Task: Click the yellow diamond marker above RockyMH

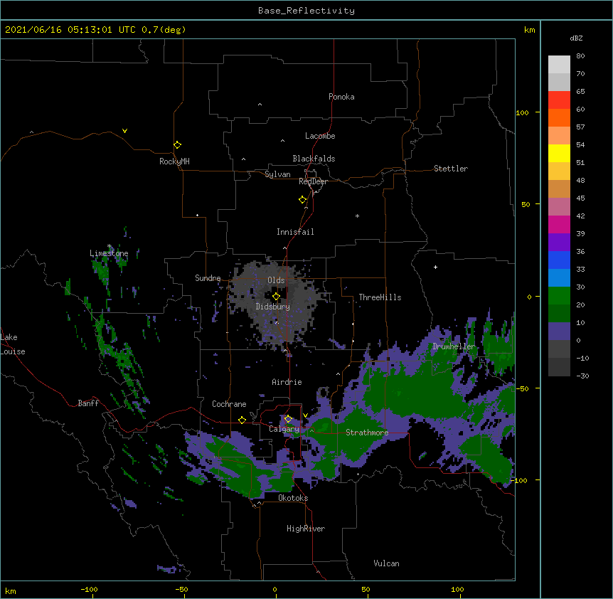Action: pyautogui.click(x=178, y=145)
